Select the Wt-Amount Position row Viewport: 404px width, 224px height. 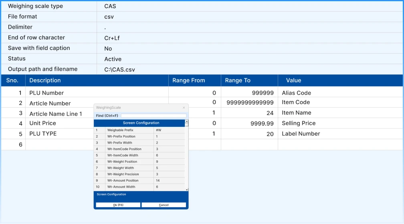pos(139,180)
